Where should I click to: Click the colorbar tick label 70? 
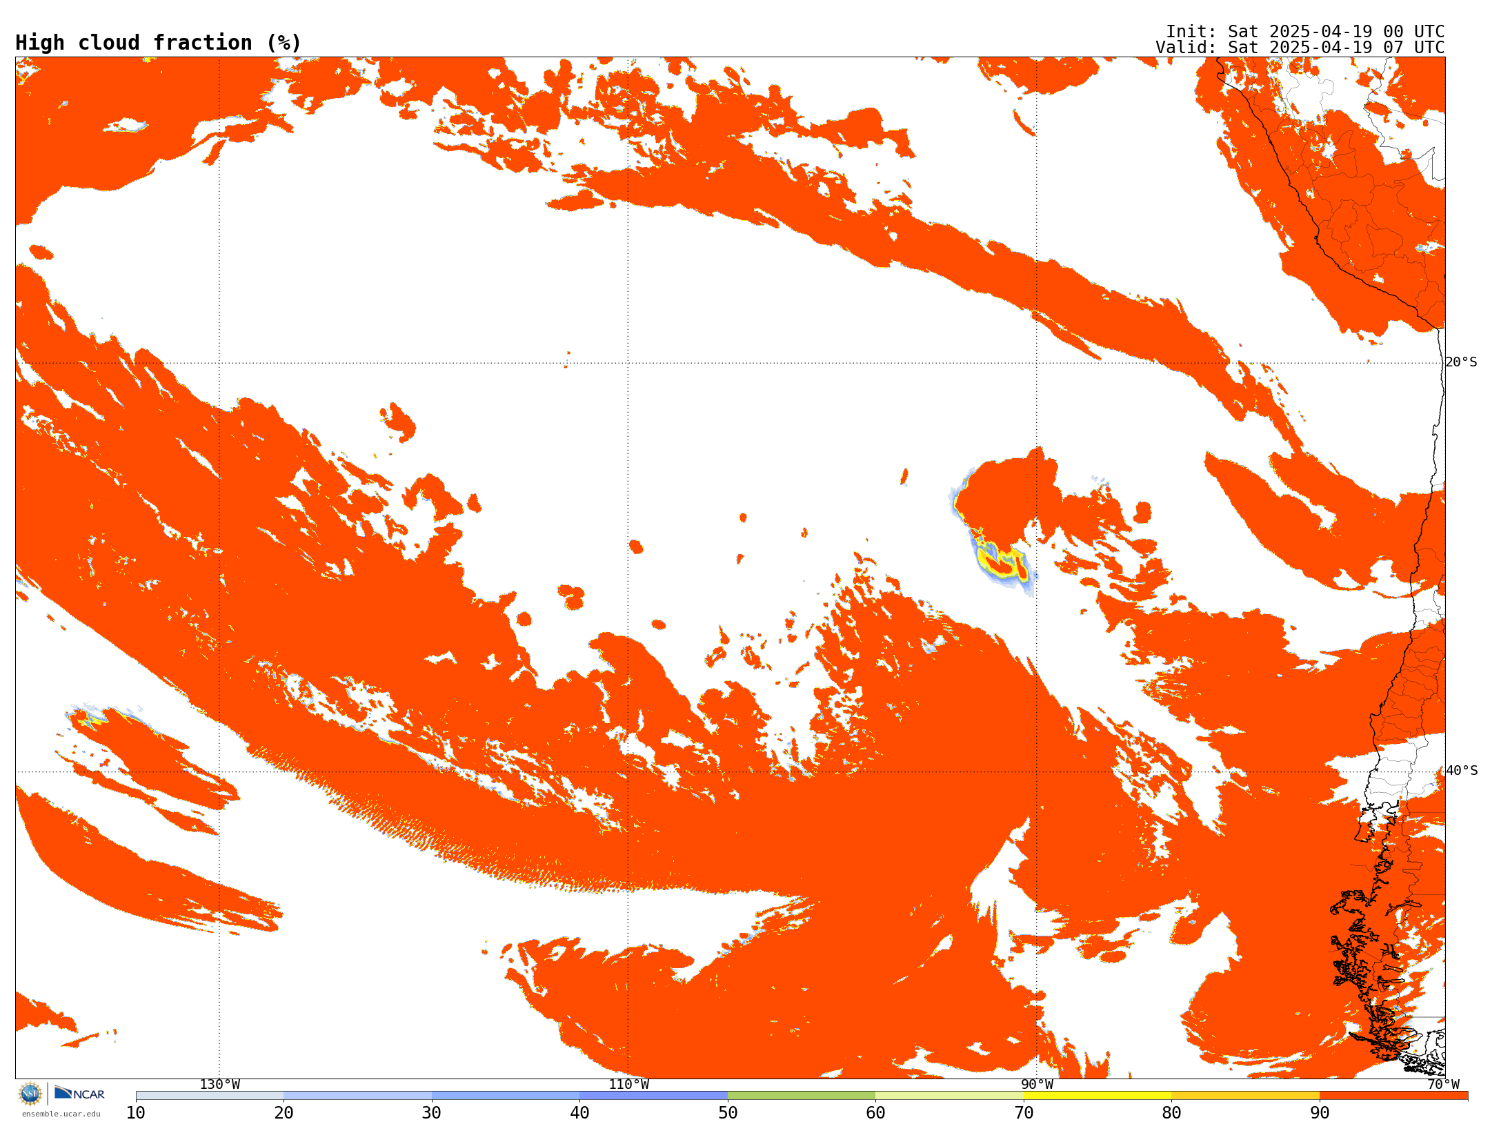pyautogui.click(x=1024, y=1112)
